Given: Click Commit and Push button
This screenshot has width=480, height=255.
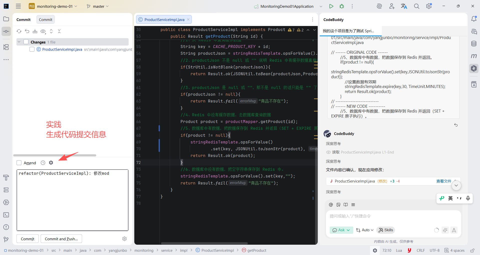Looking at the screenshot, I should pyautogui.click(x=61, y=239).
